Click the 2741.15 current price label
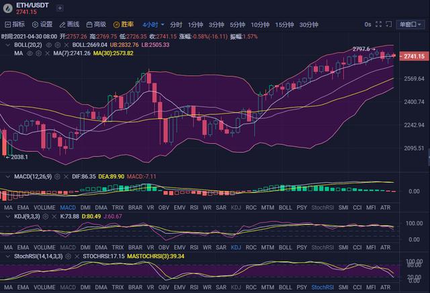 pos(411,56)
